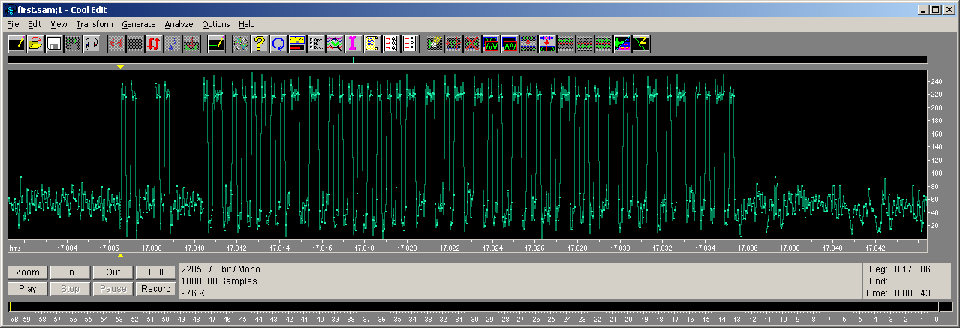
Task: Click the 'End:' field
Action: point(907,281)
